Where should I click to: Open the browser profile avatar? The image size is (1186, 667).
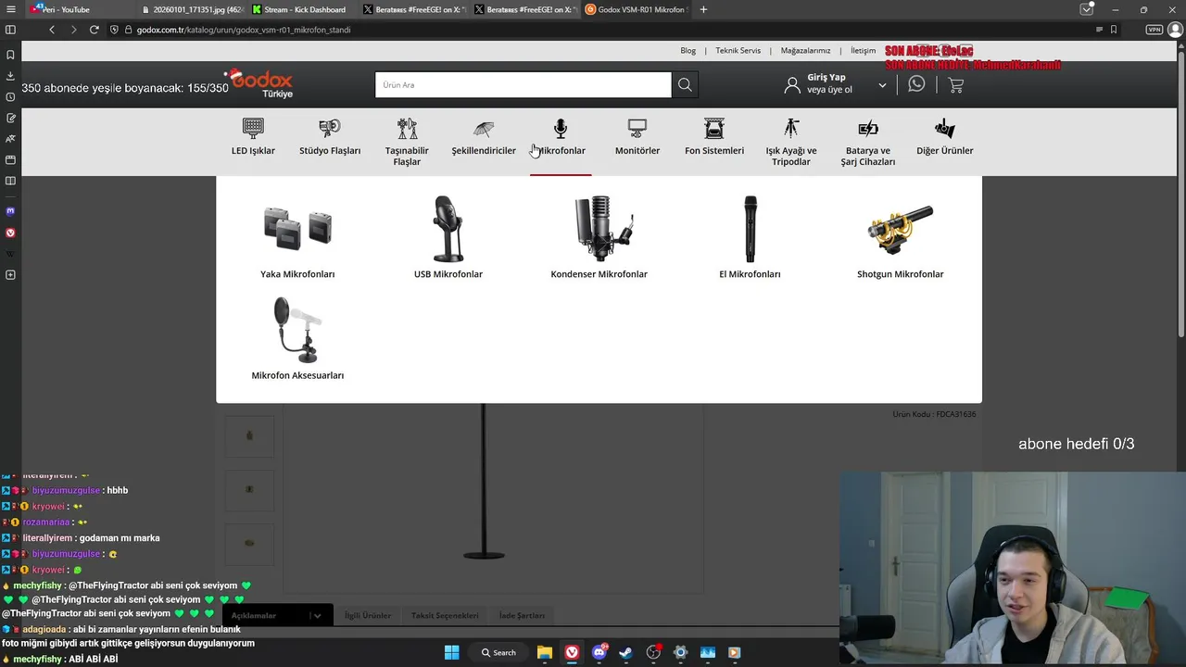coord(1175,30)
